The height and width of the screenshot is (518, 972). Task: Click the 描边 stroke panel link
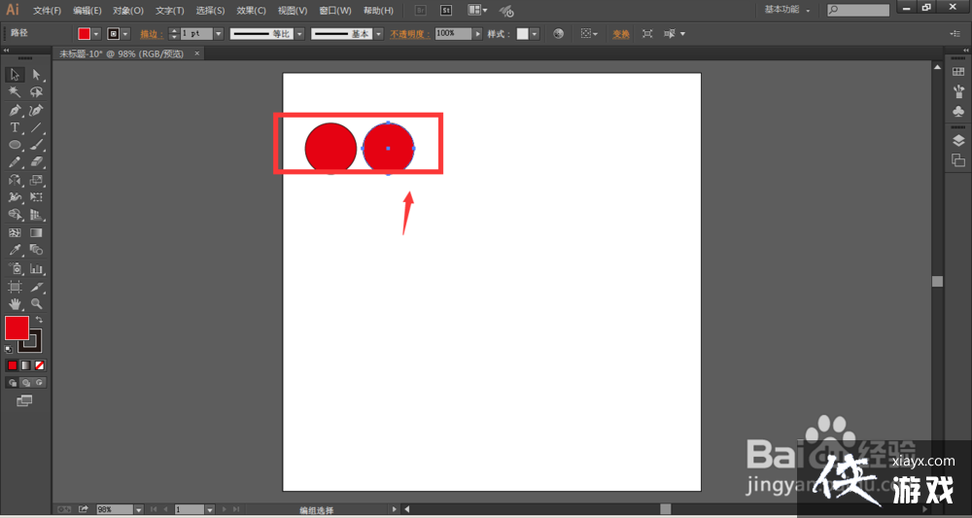click(152, 34)
